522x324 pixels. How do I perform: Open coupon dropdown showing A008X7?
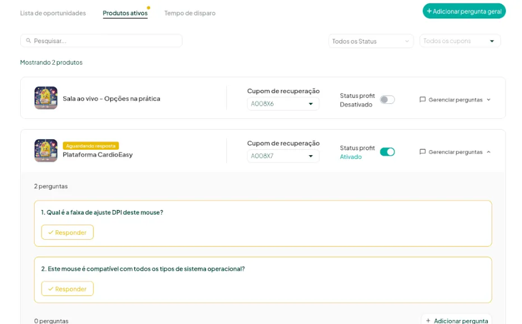coord(283,156)
